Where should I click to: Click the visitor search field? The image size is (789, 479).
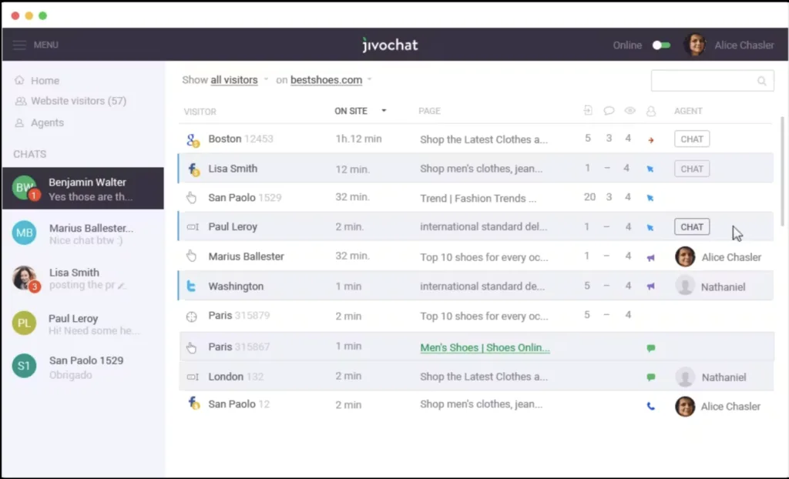pyautogui.click(x=712, y=81)
